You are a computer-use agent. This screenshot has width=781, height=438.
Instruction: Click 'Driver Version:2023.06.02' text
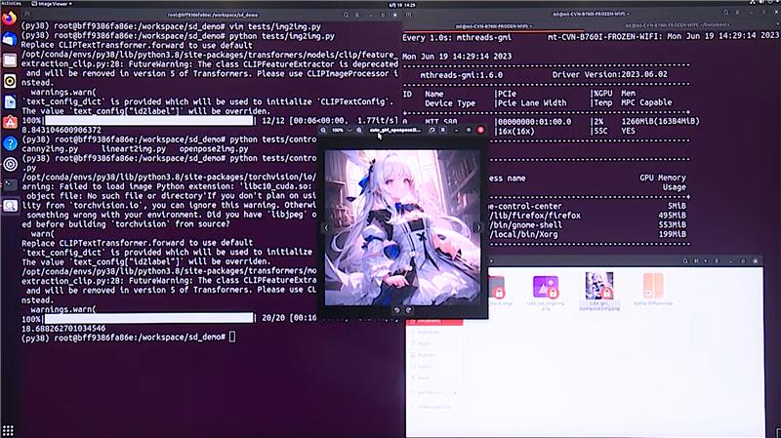pos(609,75)
